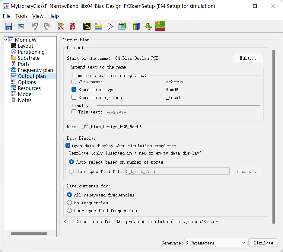
Task: Click the Resources computer icon
Action: click(x=14, y=88)
